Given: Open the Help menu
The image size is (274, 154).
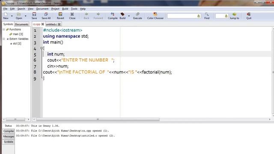Looking at the screenshot, I should (x=83, y=9).
